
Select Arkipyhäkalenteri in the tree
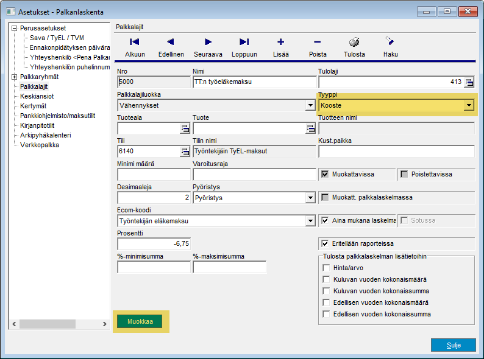(45, 135)
